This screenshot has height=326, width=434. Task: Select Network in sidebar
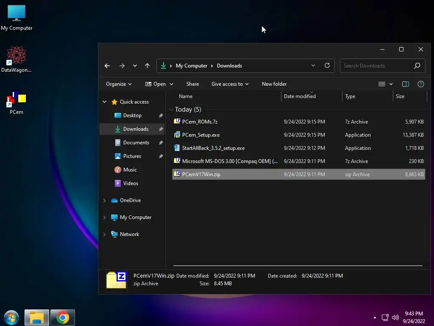coord(129,234)
